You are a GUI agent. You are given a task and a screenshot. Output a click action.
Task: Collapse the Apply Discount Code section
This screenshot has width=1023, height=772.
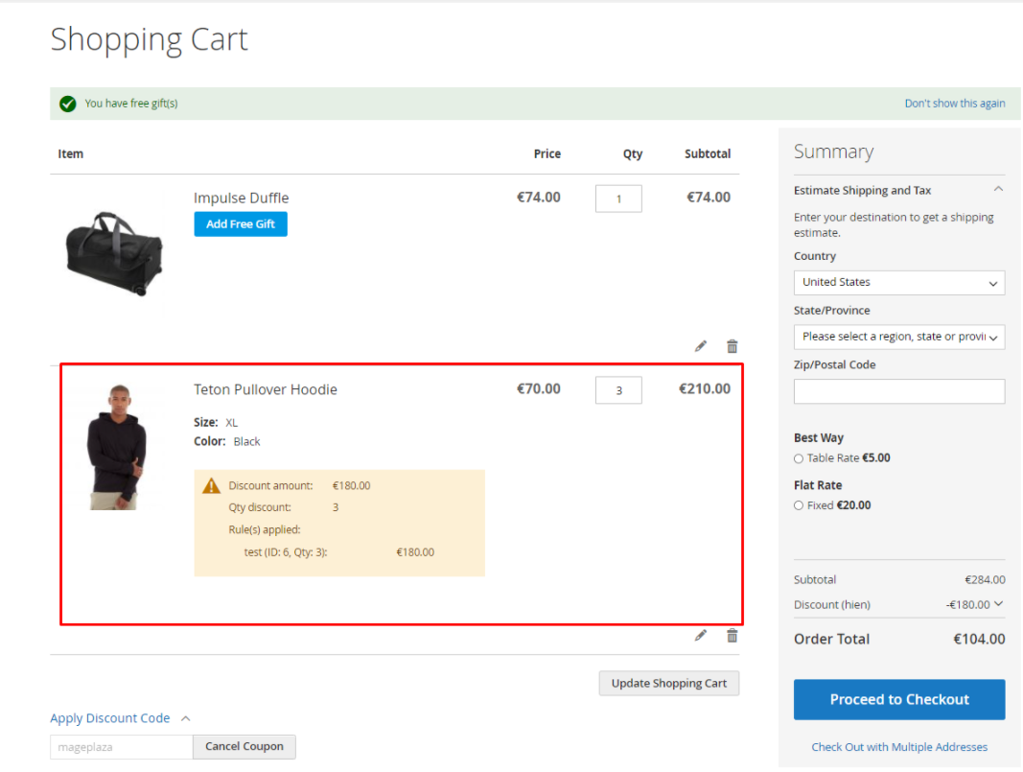coord(186,718)
